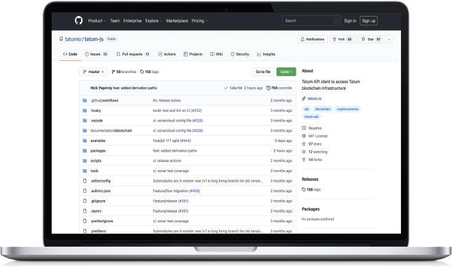The image size is (452, 277).
Task: Focus the Search field
Action: pyautogui.click(x=311, y=21)
